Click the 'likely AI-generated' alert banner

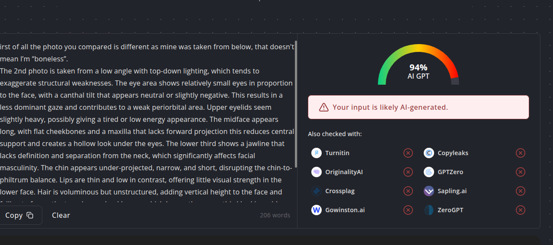[x=418, y=107]
